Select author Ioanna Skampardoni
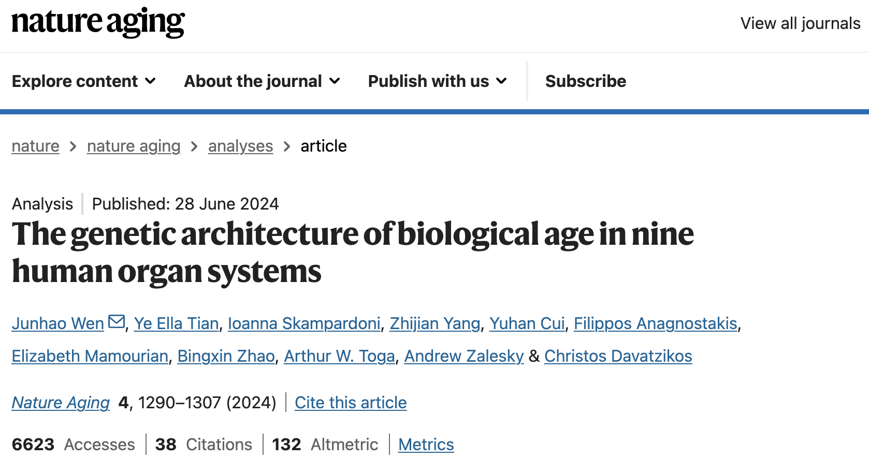869x474 pixels. click(x=305, y=323)
